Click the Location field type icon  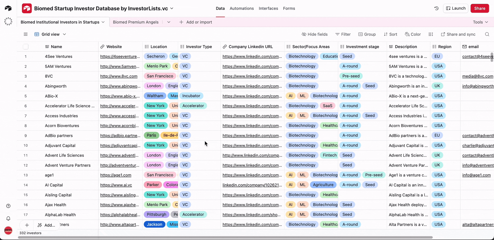click(147, 47)
